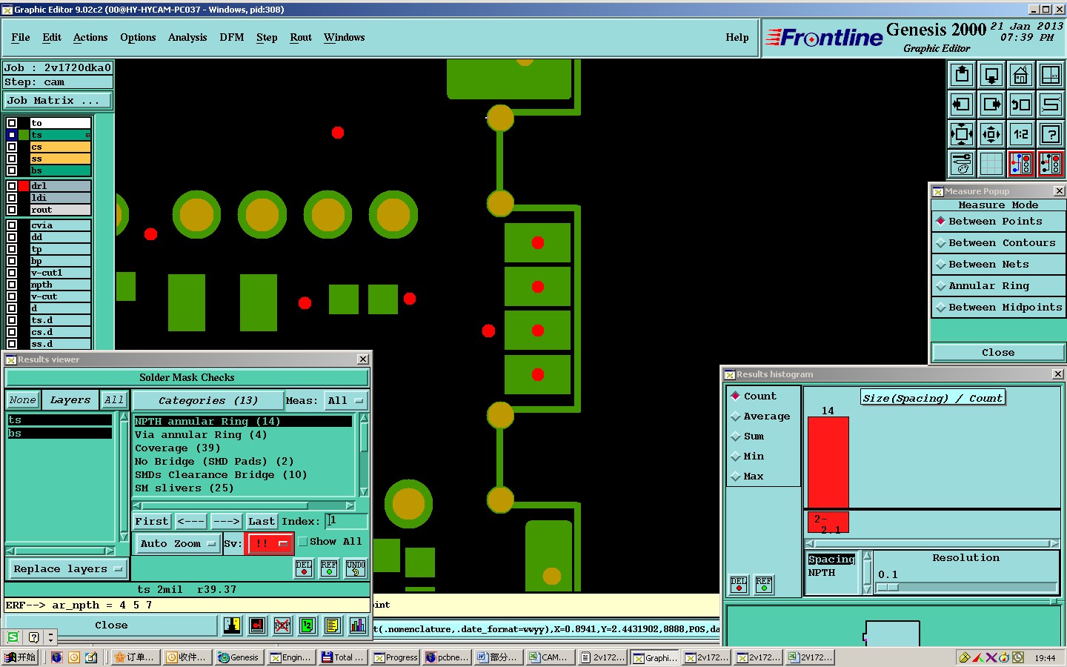Click the red 14-count histogram bar
Image resolution: width=1067 pixels, height=667 pixels.
(x=828, y=462)
